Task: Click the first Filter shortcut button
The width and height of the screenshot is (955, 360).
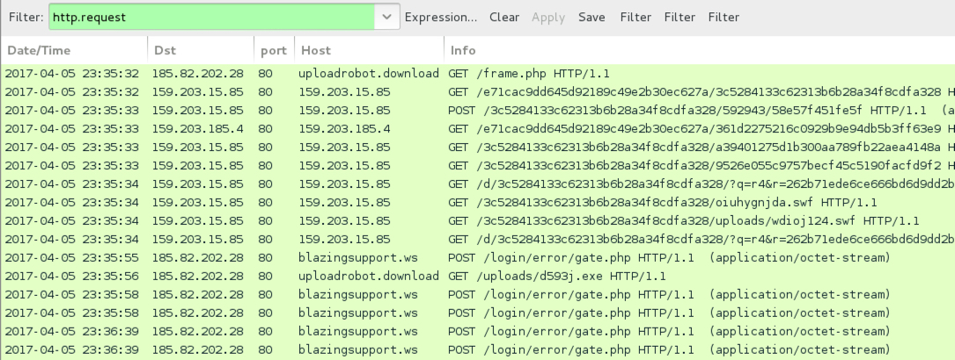Action: pyautogui.click(x=635, y=17)
